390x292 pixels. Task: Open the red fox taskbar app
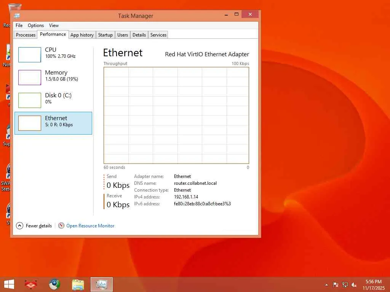click(x=30, y=284)
